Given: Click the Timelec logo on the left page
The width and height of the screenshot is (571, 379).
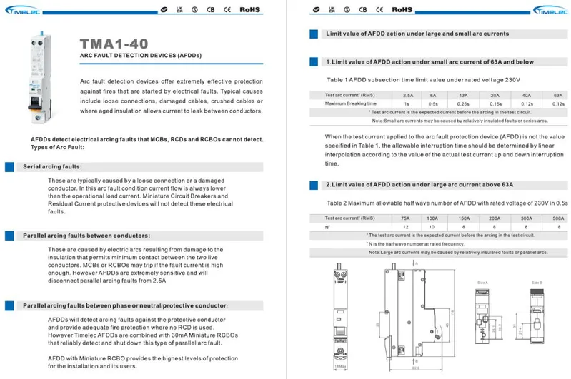Looking at the screenshot, I should click(23, 10).
